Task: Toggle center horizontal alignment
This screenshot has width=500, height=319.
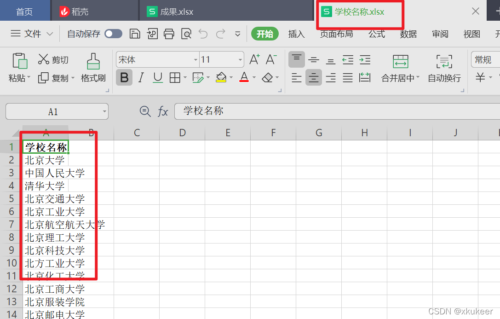Action: coord(313,77)
